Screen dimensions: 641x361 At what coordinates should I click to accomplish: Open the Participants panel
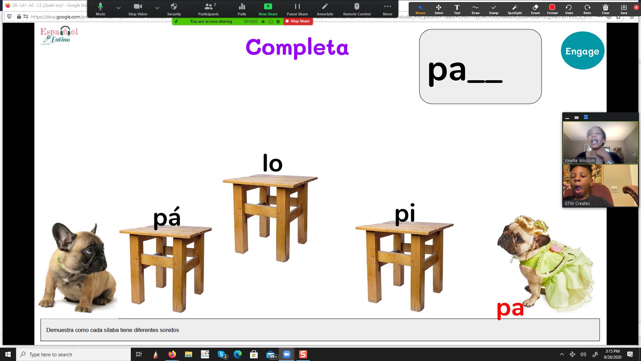tap(208, 9)
